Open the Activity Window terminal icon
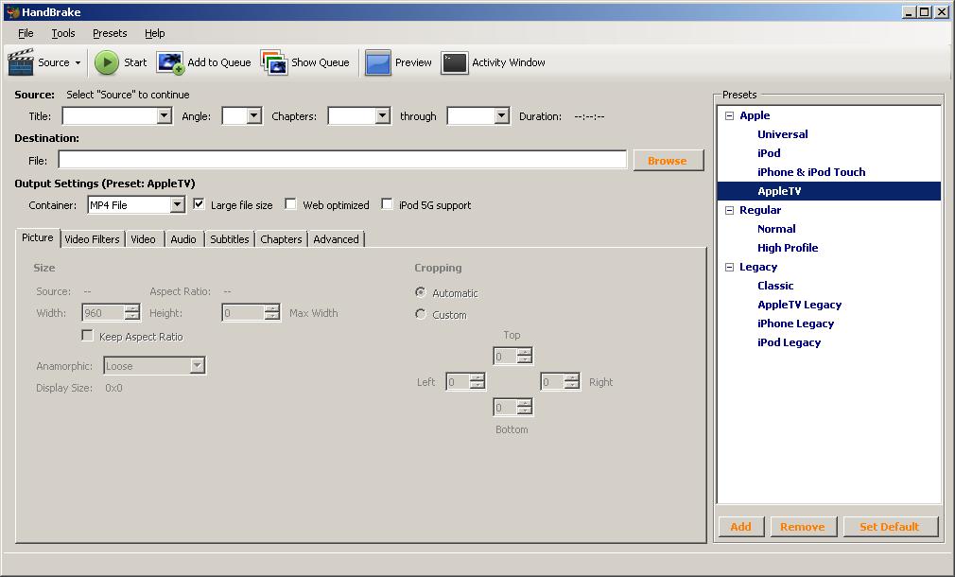The height and width of the screenshot is (577, 955). pyautogui.click(x=455, y=62)
